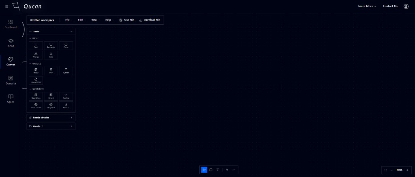Add a quantum Circuit
Screen dimensions: 415x177
[51, 96]
